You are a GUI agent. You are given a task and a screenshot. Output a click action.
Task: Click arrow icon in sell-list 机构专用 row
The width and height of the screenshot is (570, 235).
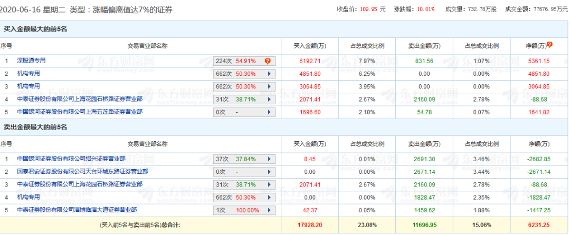pos(269,197)
